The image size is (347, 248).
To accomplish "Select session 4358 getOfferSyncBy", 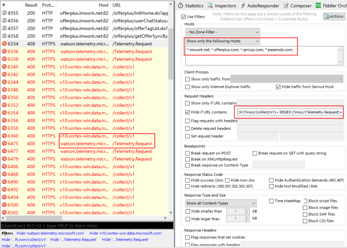I will 84,36.
